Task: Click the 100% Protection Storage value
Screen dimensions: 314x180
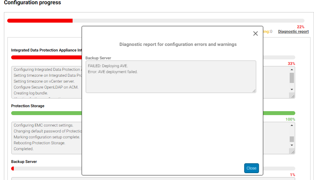Action: tap(290, 119)
